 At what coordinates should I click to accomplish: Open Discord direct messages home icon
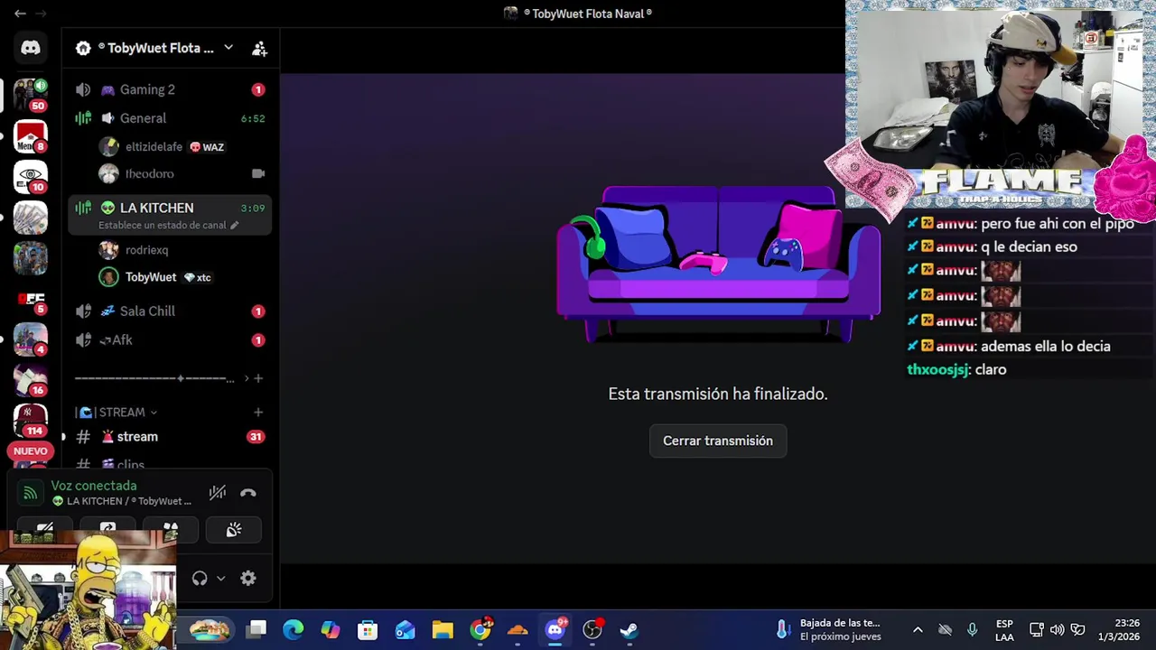(x=31, y=48)
